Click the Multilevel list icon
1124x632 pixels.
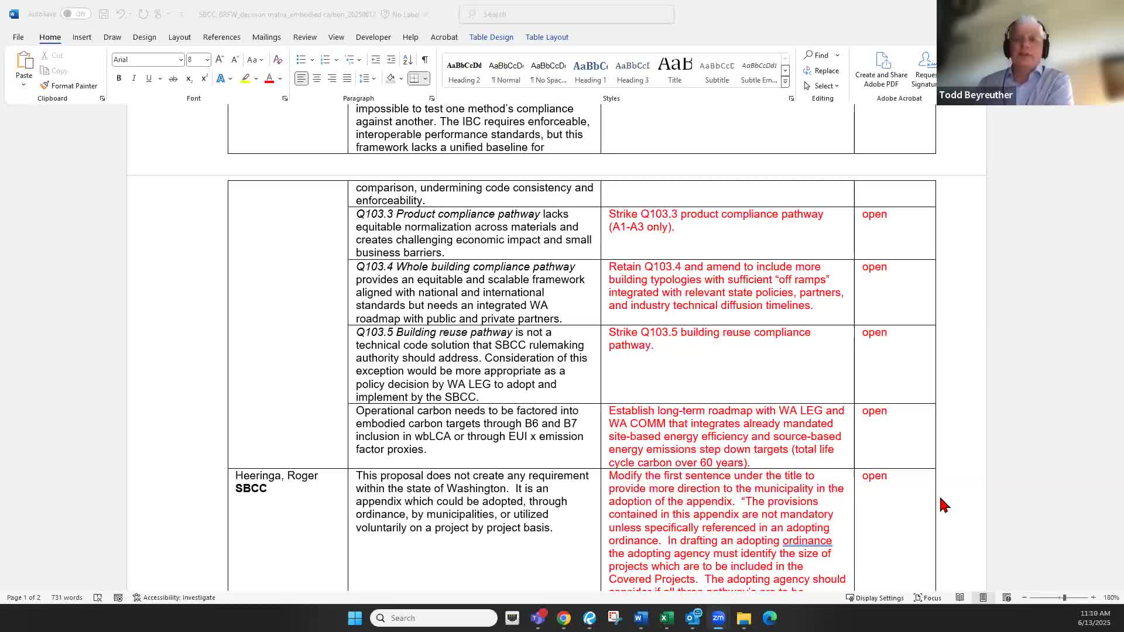coord(349,59)
